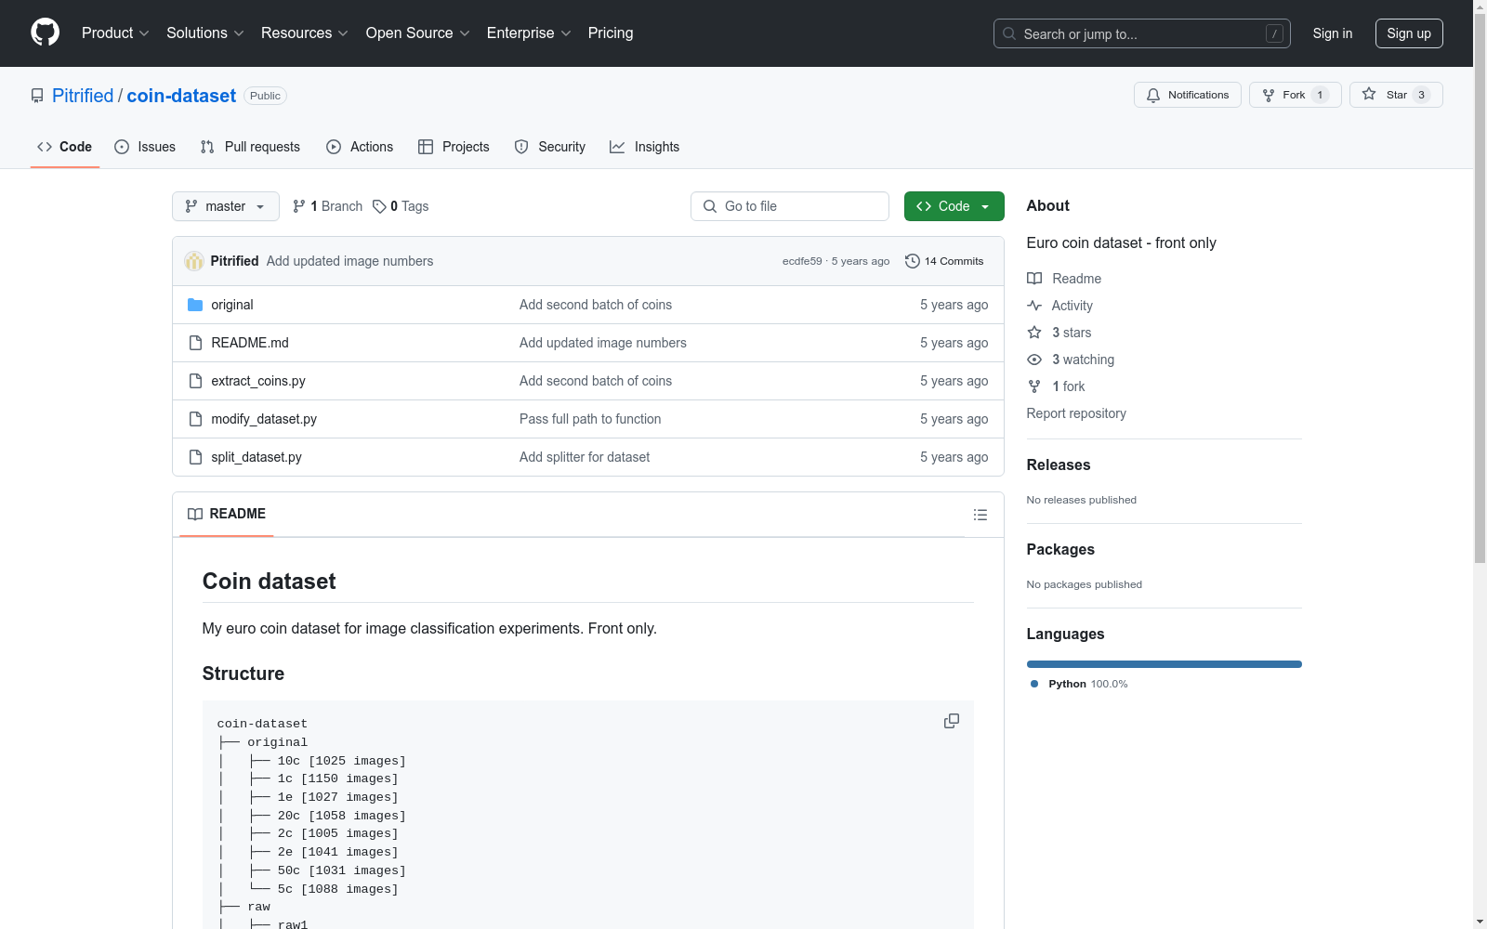View the 3 stars link
This screenshot has width=1487, height=929.
coord(1059,333)
